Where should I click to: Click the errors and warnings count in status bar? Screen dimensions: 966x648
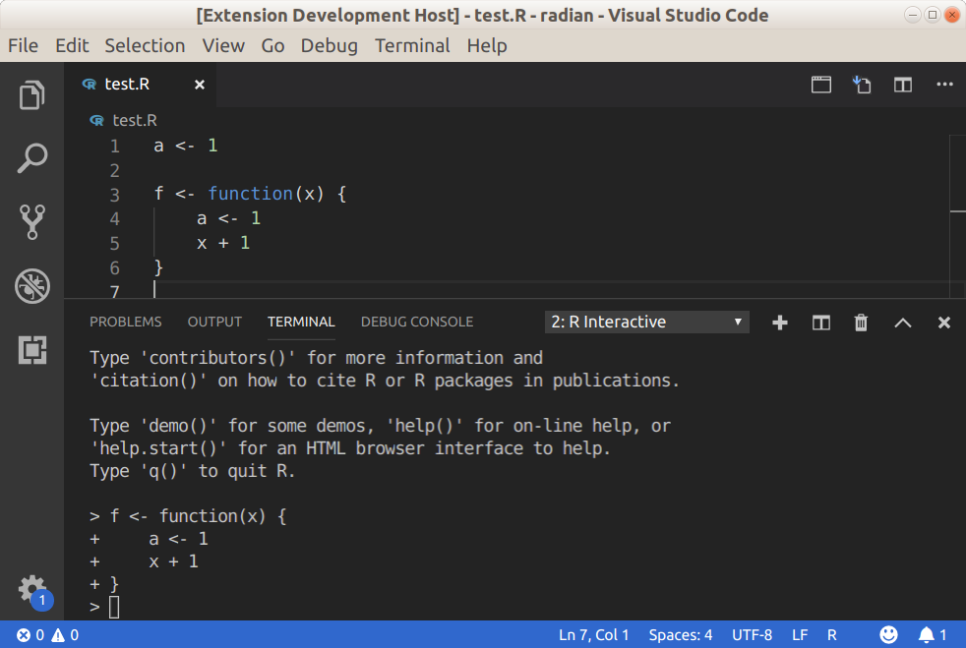pos(47,635)
